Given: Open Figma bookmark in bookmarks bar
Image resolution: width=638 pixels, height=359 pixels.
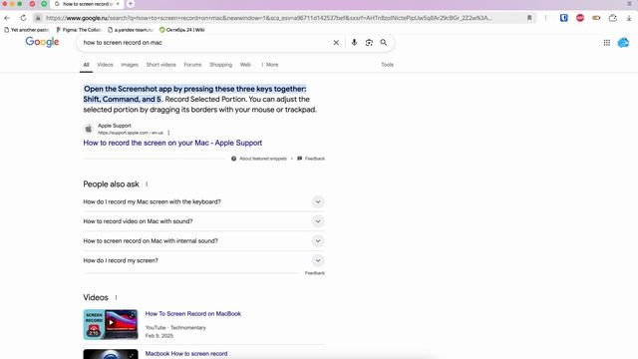Looking at the screenshot, I should point(79,30).
